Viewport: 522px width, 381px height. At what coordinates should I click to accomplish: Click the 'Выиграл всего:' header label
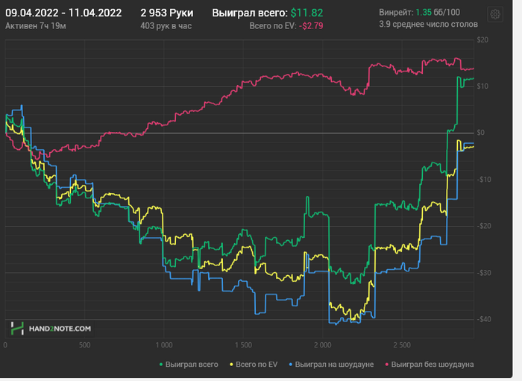[250, 13]
